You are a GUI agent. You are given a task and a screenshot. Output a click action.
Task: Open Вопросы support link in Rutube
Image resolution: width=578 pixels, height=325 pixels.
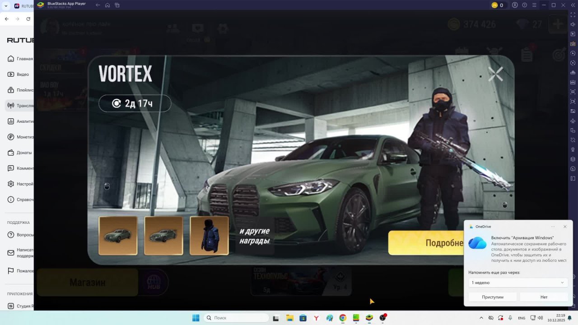(20, 235)
